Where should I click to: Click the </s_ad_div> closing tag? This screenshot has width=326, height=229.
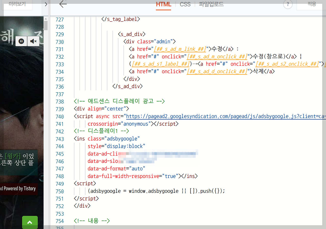click(128, 86)
